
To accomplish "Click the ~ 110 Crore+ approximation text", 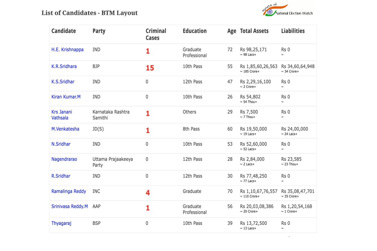I will click(250, 196).
